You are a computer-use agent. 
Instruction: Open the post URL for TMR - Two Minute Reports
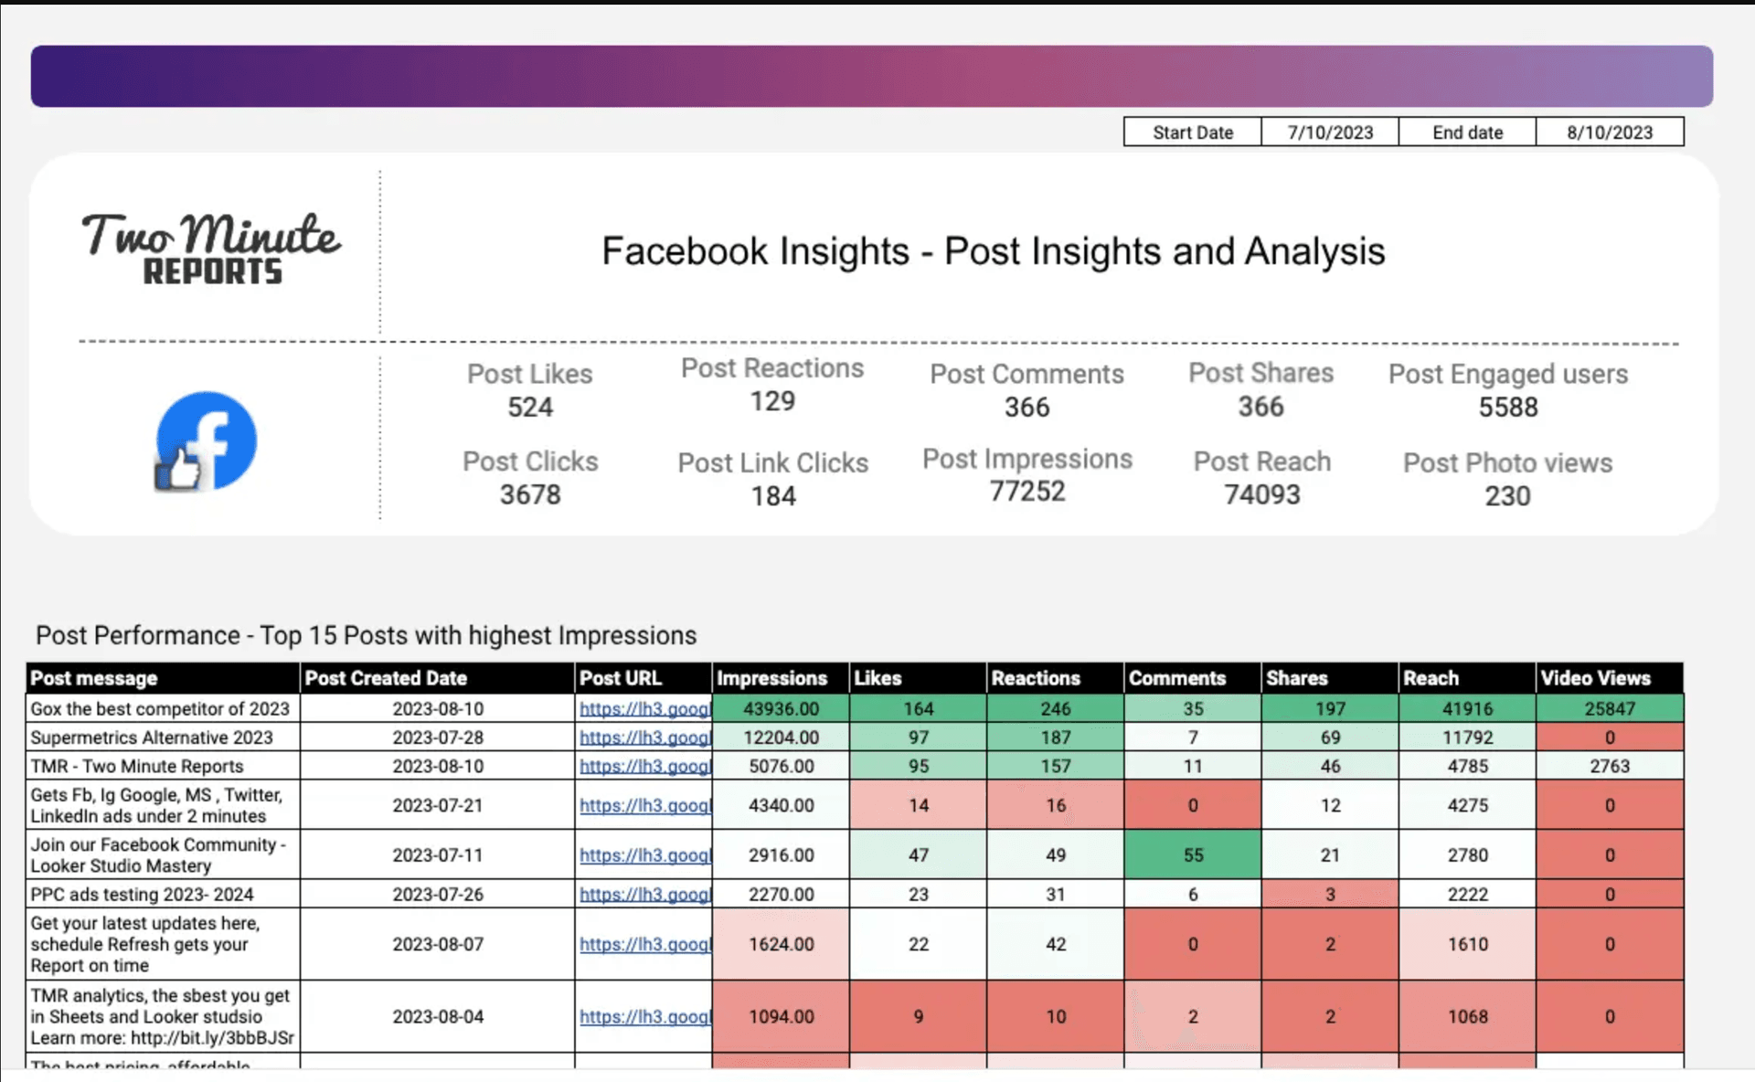[x=644, y=766]
